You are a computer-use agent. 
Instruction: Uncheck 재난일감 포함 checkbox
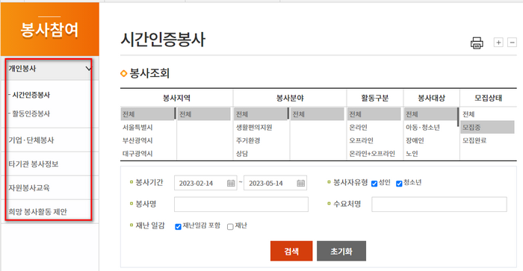point(178,227)
